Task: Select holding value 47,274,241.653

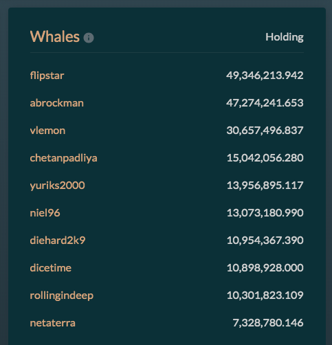Action: pos(265,103)
